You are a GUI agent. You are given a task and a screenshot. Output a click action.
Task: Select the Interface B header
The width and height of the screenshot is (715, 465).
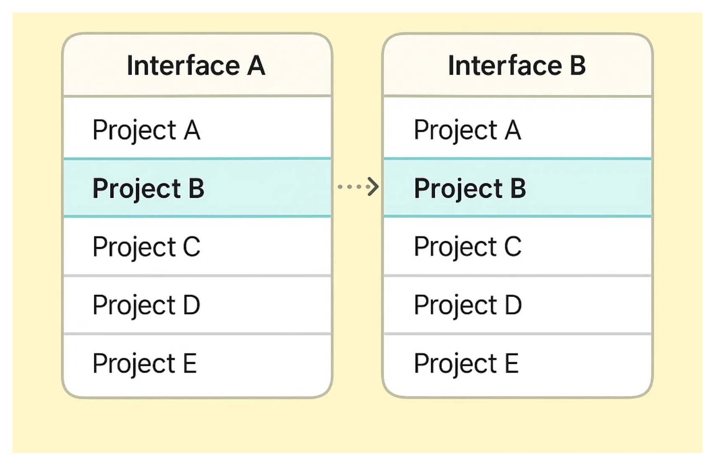coord(517,66)
